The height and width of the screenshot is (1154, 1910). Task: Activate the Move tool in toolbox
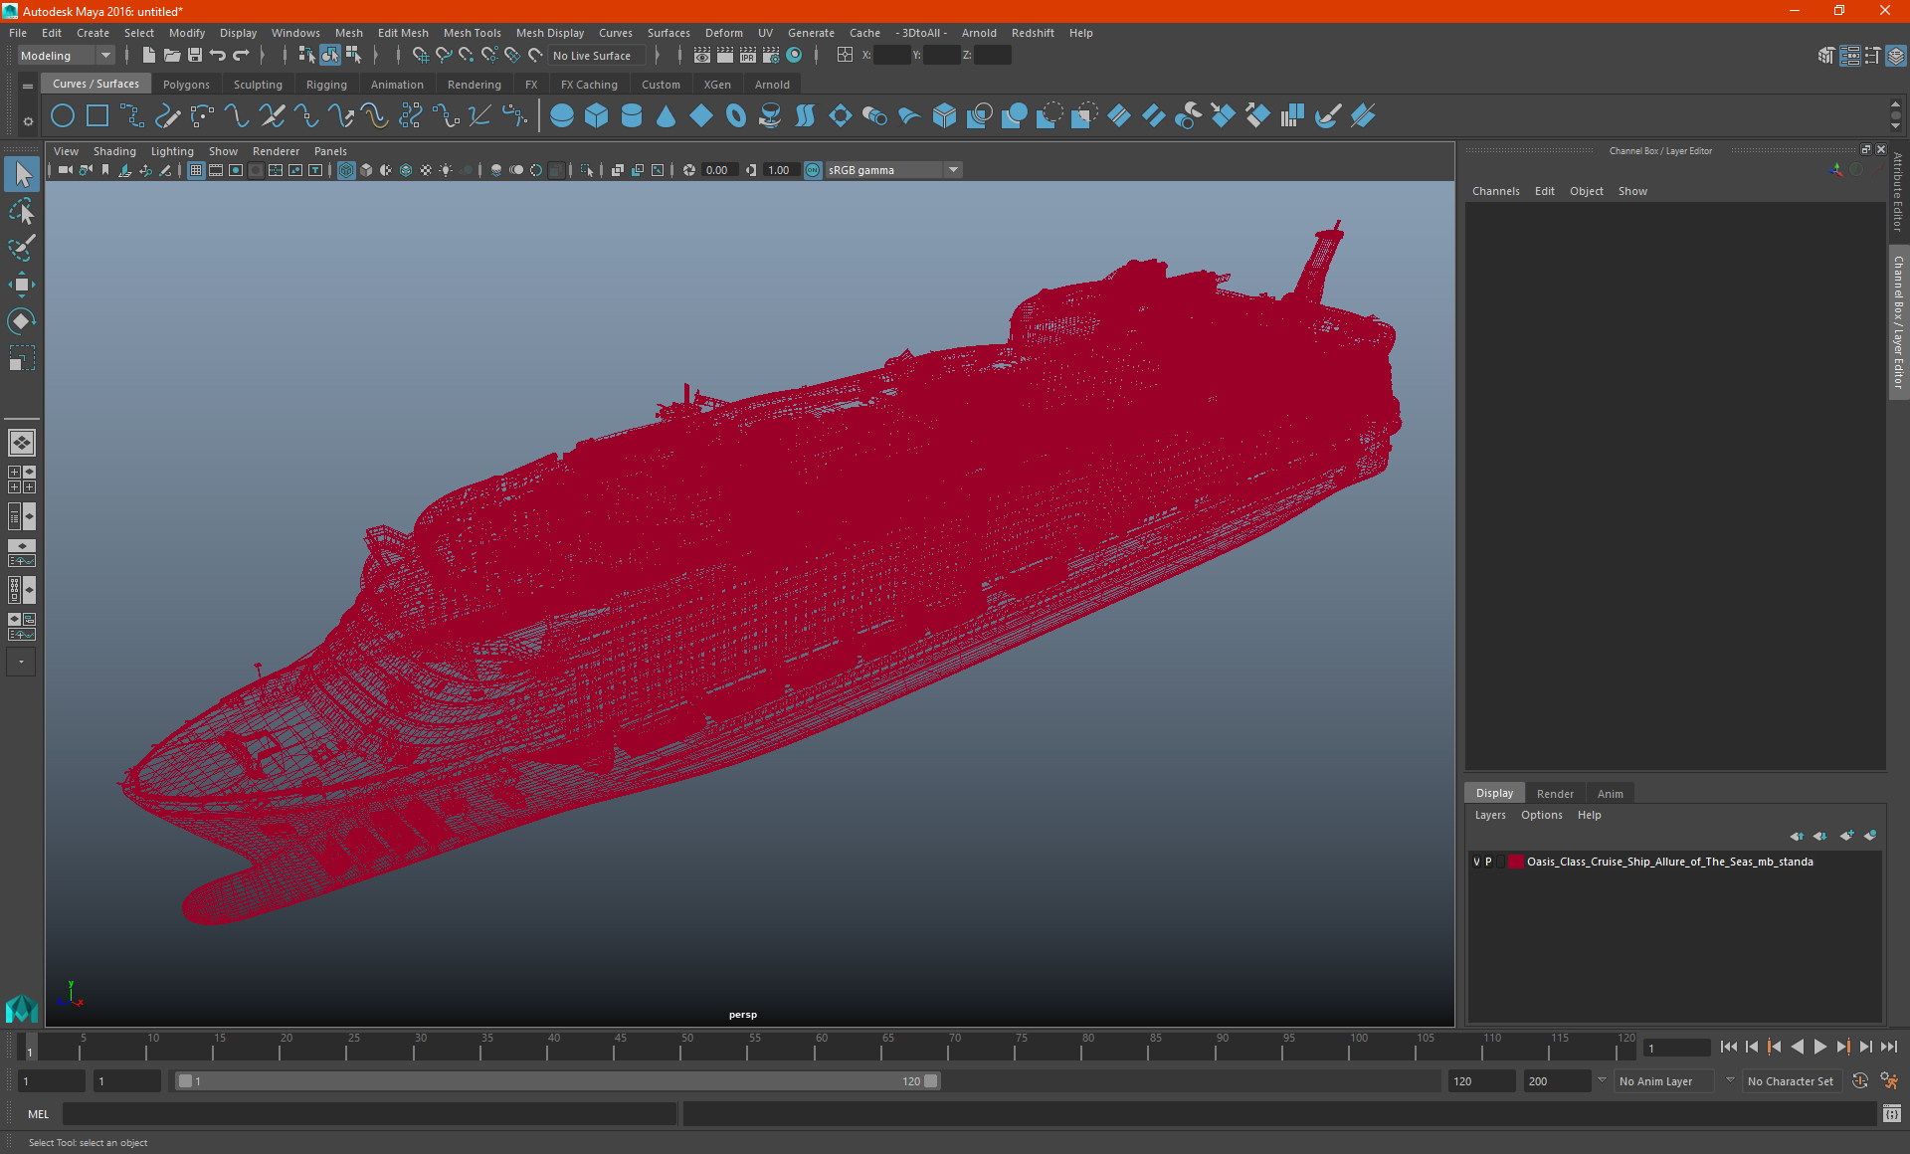click(21, 285)
